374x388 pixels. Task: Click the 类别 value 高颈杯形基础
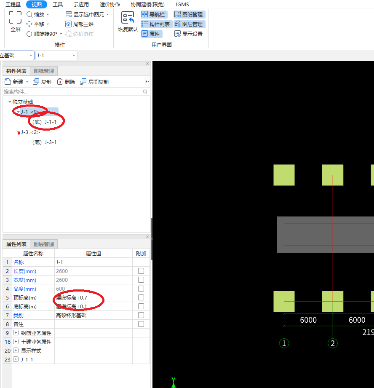click(x=93, y=316)
